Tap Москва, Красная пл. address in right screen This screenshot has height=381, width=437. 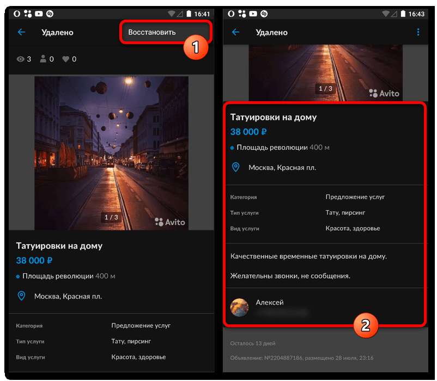tap(282, 168)
